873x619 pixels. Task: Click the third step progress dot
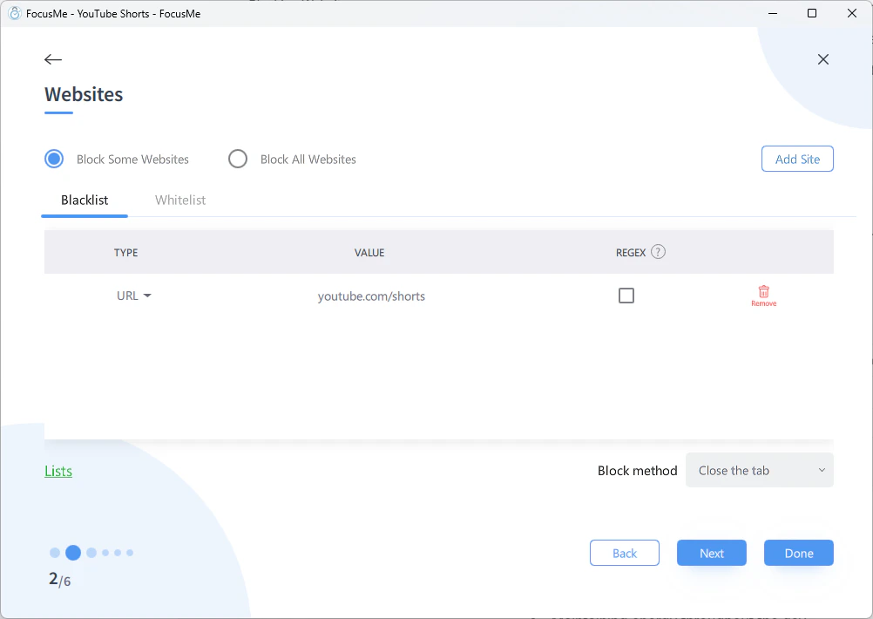[91, 553]
